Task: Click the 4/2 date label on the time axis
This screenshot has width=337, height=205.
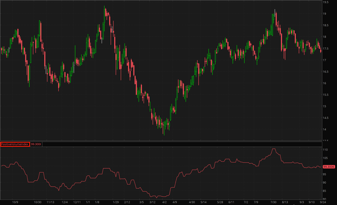Action: [x=164, y=202]
